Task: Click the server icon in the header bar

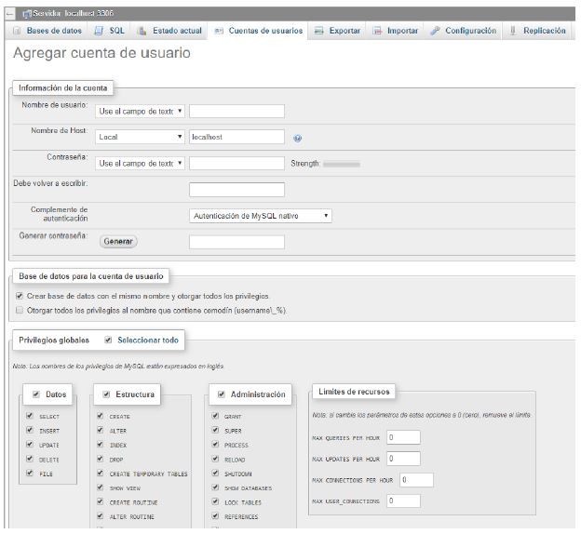Action: (x=27, y=14)
